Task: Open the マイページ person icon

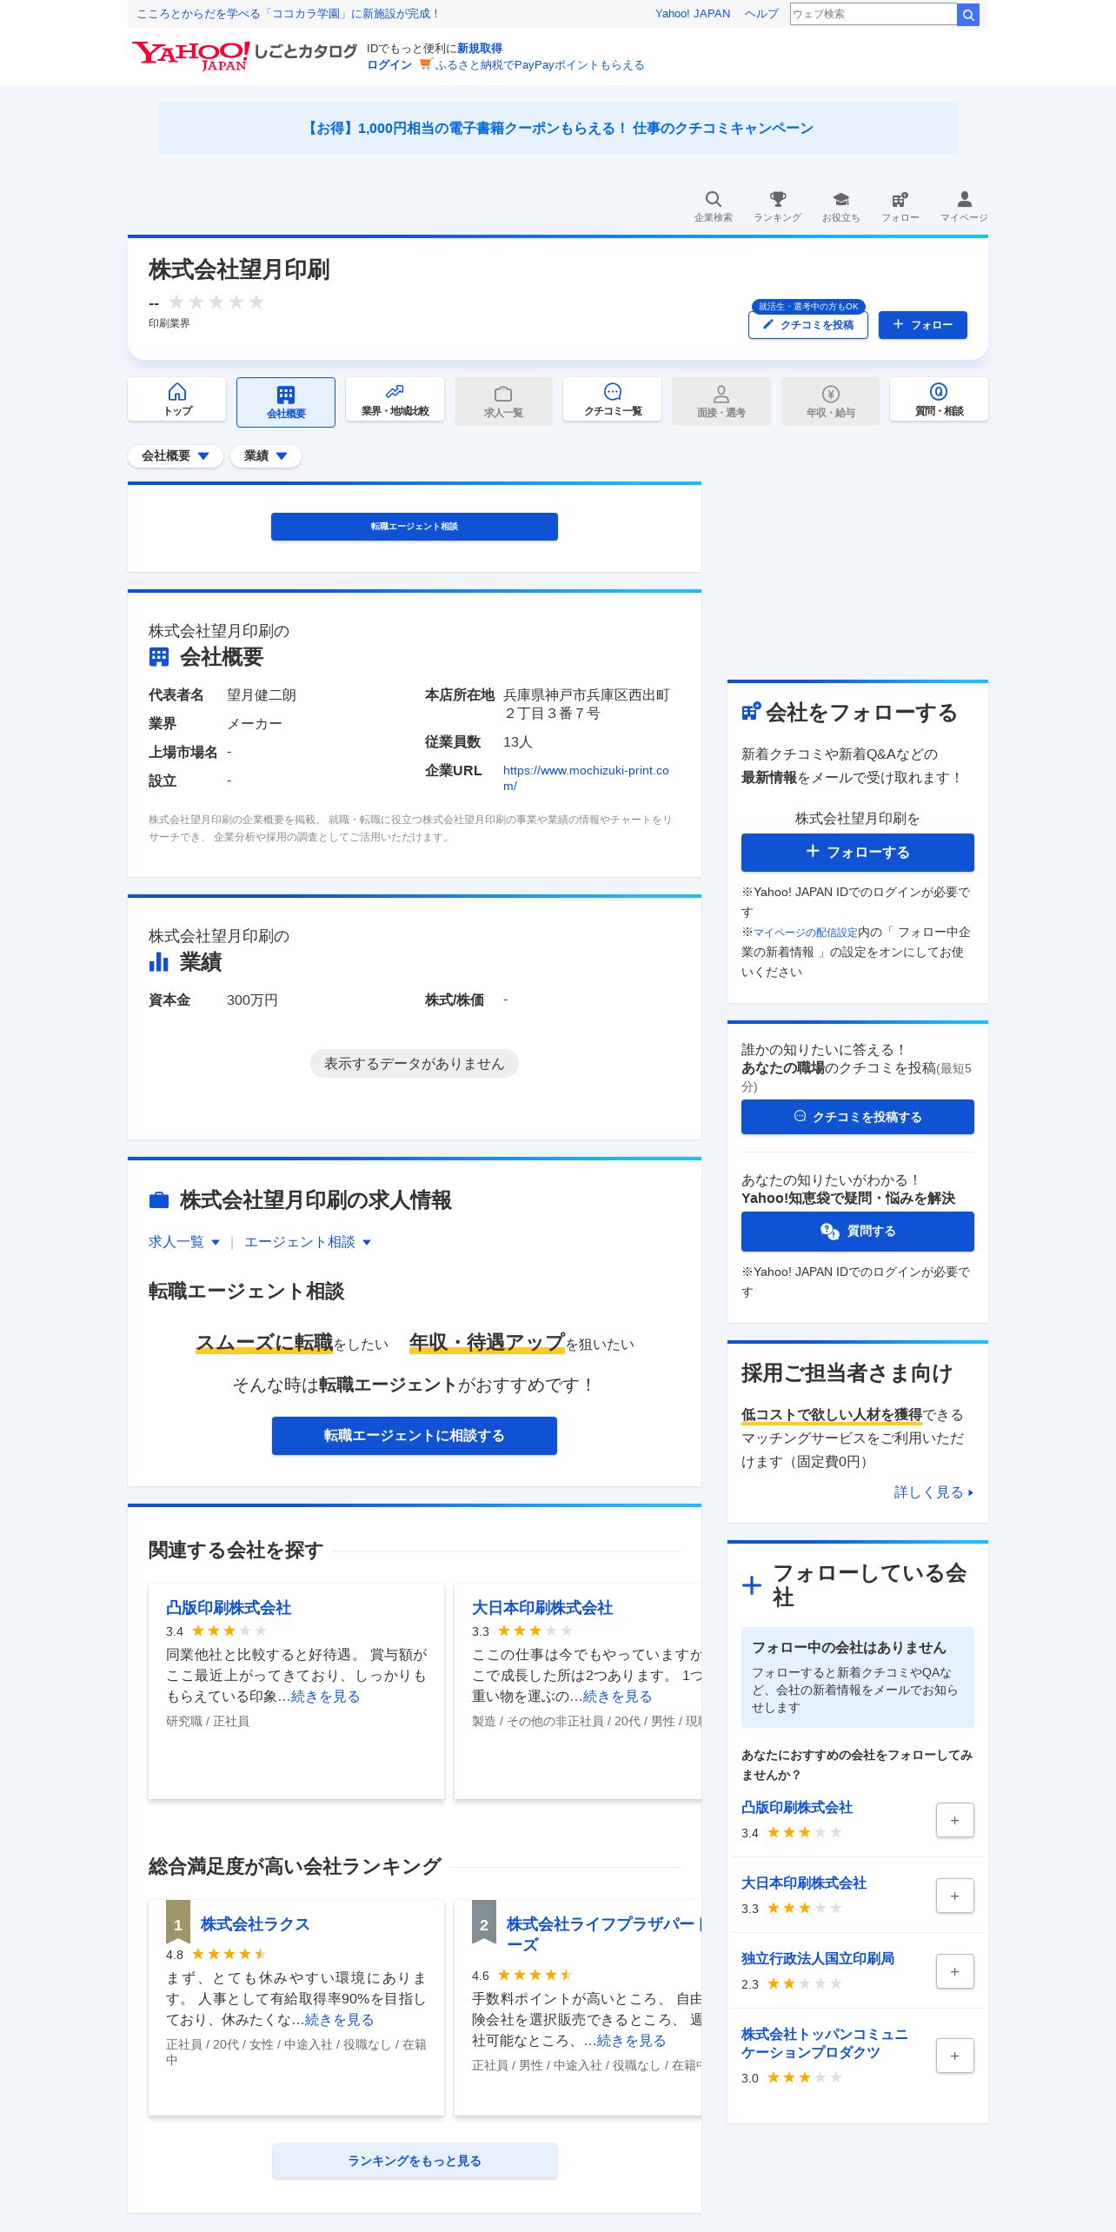Action: click(964, 206)
